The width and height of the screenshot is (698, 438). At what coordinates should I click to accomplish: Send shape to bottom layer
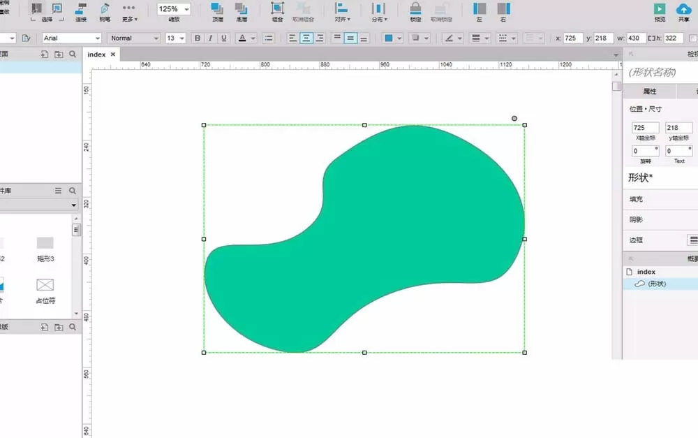point(242,12)
